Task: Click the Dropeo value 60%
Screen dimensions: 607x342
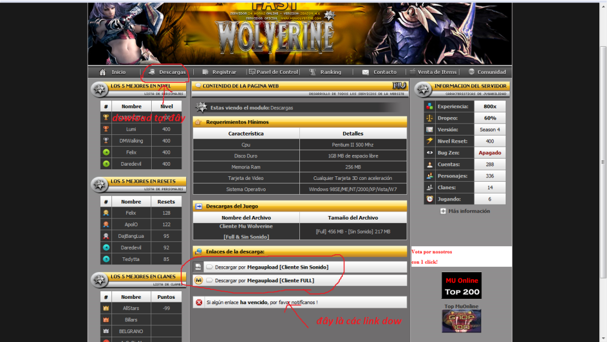Action: pyautogui.click(x=490, y=118)
